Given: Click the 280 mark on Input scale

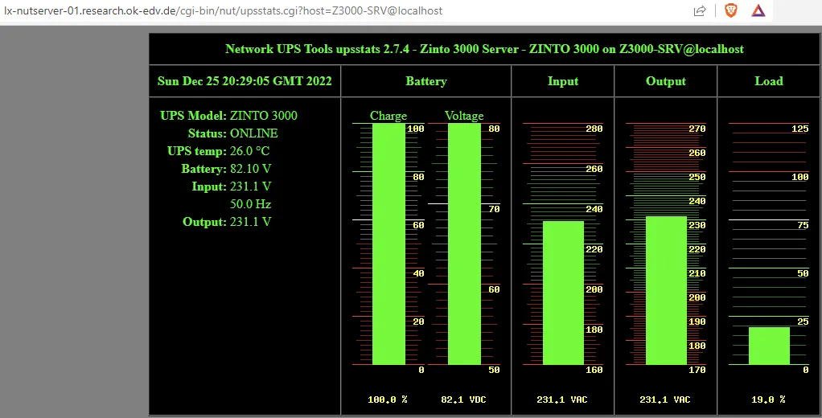Looking at the screenshot, I should pos(594,129).
